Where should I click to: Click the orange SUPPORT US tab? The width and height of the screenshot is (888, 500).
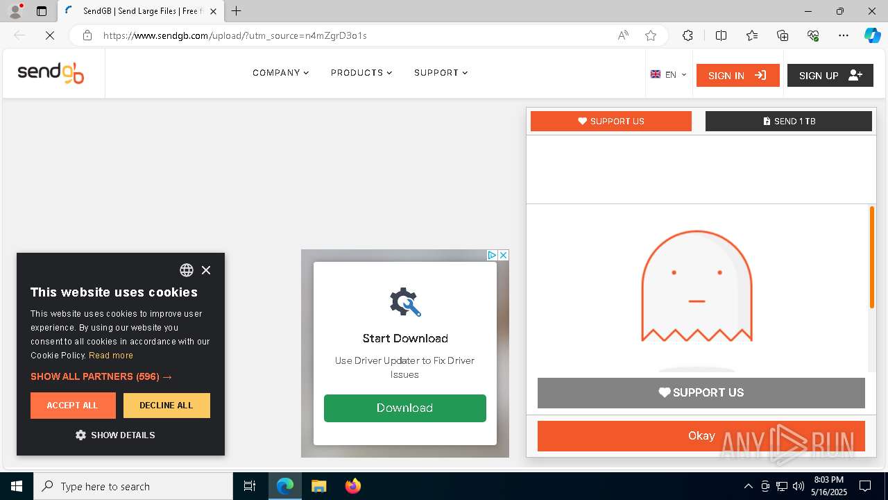[x=611, y=121]
